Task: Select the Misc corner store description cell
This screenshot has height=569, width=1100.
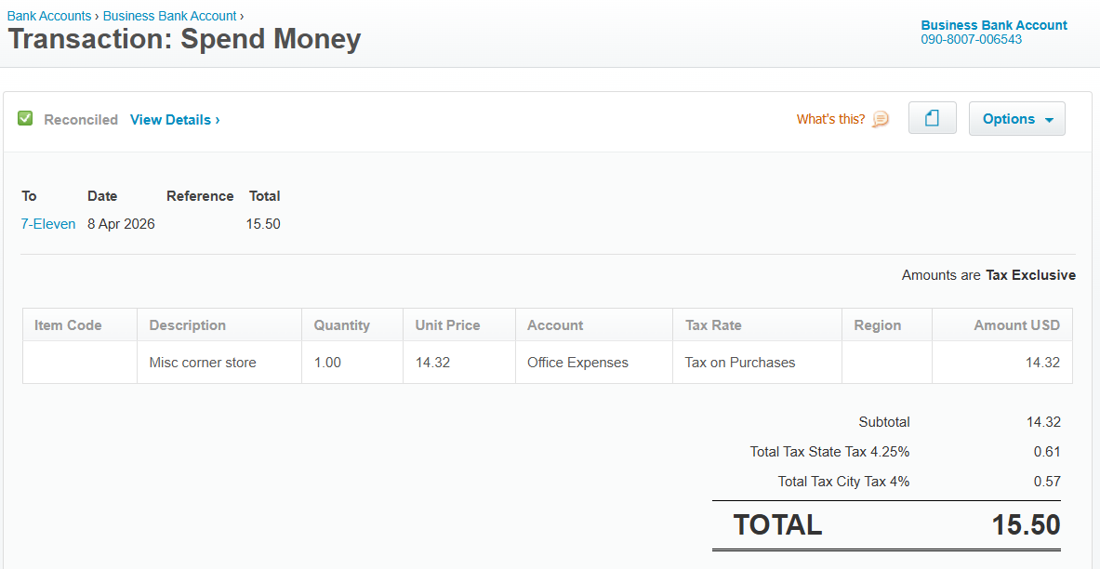Action: [x=219, y=363]
